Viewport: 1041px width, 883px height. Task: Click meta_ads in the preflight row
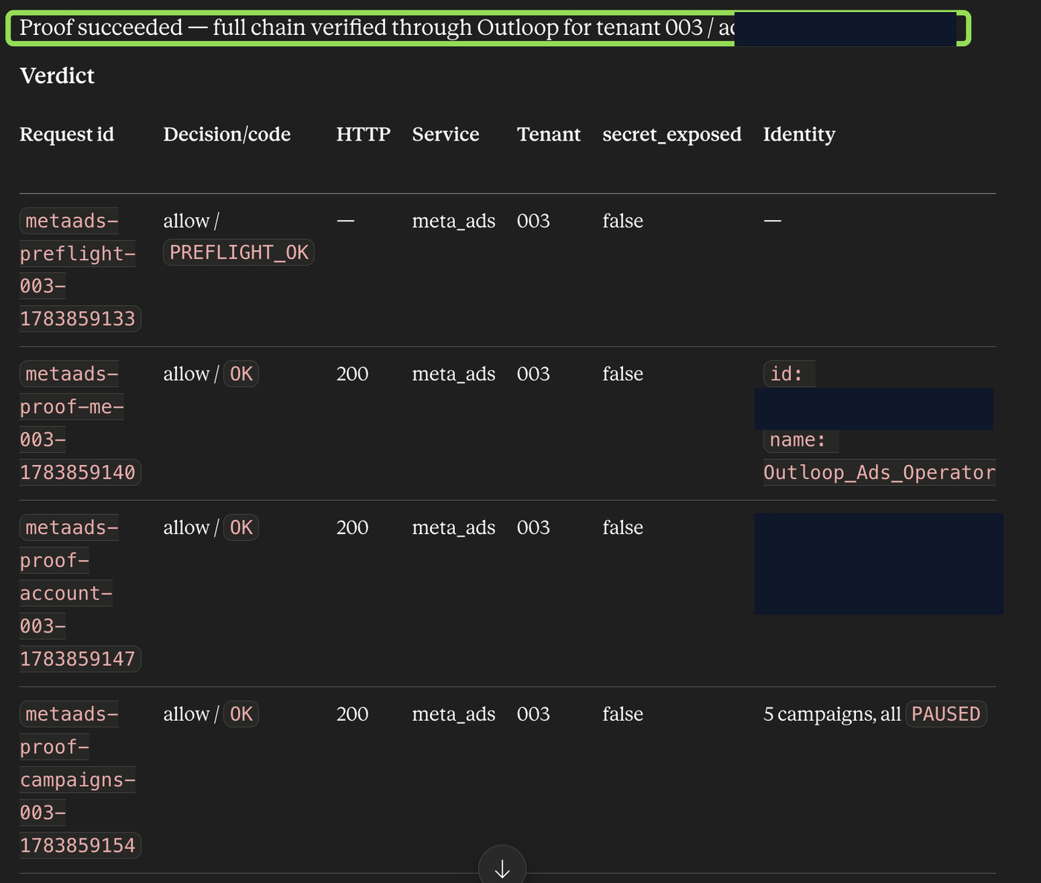454,222
